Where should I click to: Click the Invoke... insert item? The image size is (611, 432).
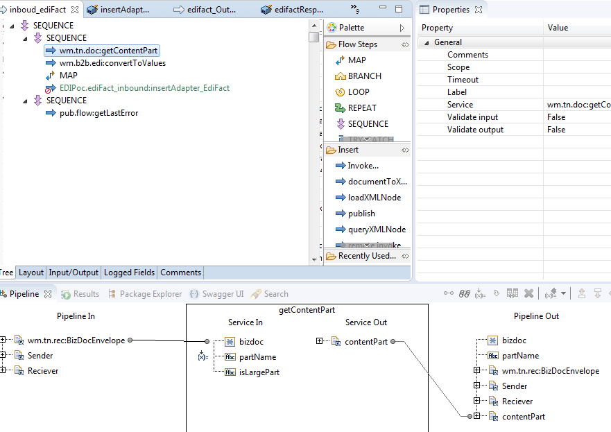pos(357,166)
